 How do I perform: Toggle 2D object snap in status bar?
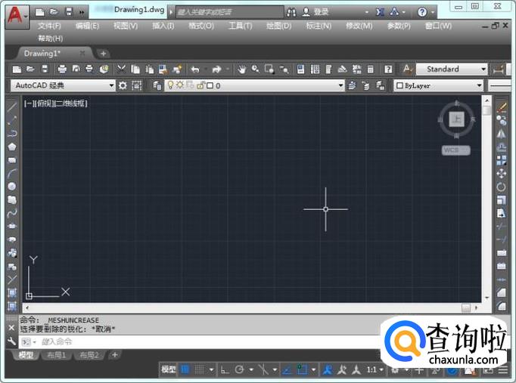302,370
